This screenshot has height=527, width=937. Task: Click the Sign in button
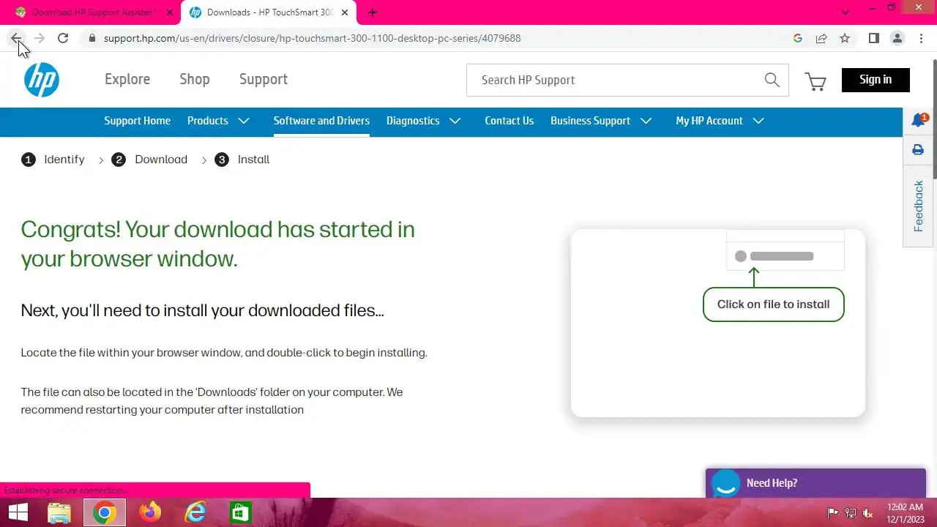coord(876,80)
